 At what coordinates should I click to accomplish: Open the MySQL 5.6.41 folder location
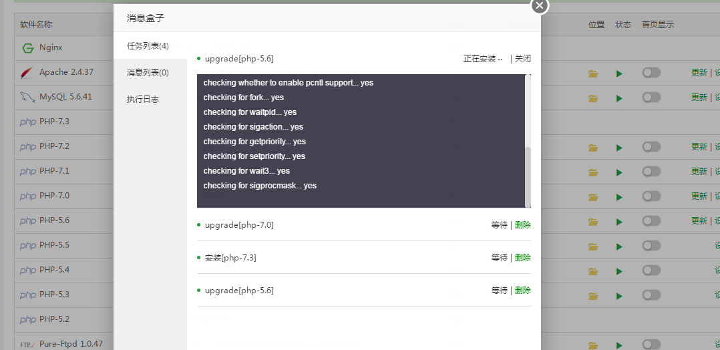click(x=593, y=98)
